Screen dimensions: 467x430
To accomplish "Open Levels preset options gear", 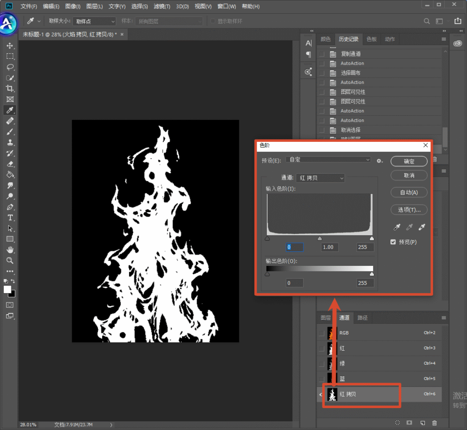I will 379,161.
